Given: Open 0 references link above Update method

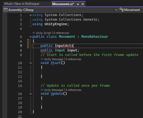Looking at the screenshot, I should 73,90.
